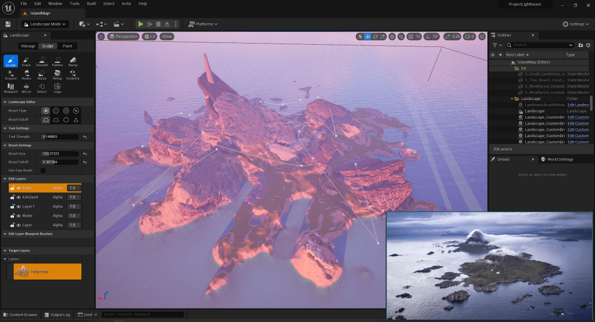Viewport: 595px width, 322px height.
Task: Enable the Use Clay Brush checkbox
Action: coord(42,170)
